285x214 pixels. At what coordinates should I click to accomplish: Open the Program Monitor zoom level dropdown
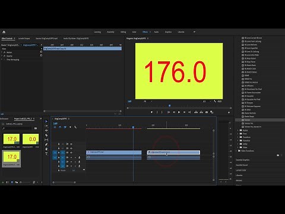point(148,101)
